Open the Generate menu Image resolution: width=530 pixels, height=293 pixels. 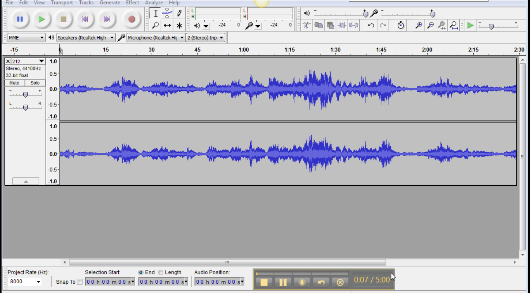110,3
